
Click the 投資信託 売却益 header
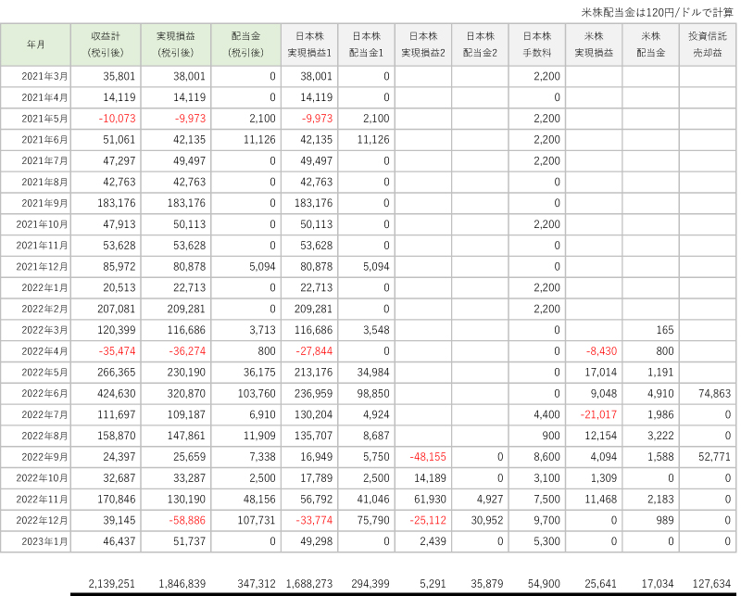click(x=708, y=44)
